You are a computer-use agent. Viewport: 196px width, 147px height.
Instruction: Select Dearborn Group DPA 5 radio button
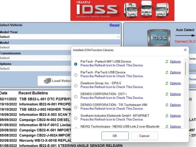[76, 86]
